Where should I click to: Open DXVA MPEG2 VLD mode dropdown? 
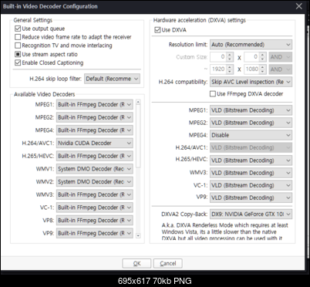[251, 123]
